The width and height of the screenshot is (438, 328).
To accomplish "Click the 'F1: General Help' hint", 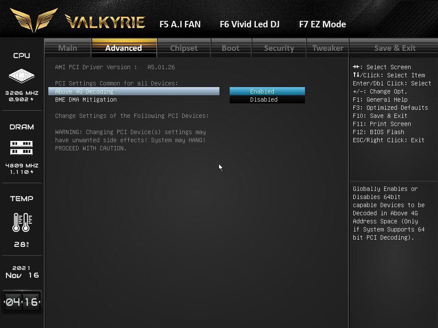I will 380,100.
